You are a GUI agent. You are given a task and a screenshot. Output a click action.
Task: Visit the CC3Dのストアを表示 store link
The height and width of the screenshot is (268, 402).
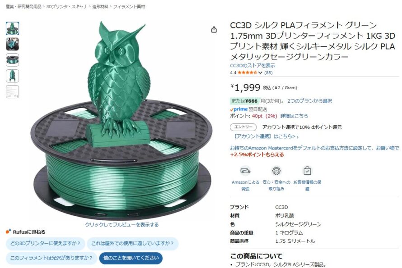(x=252, y=65)
